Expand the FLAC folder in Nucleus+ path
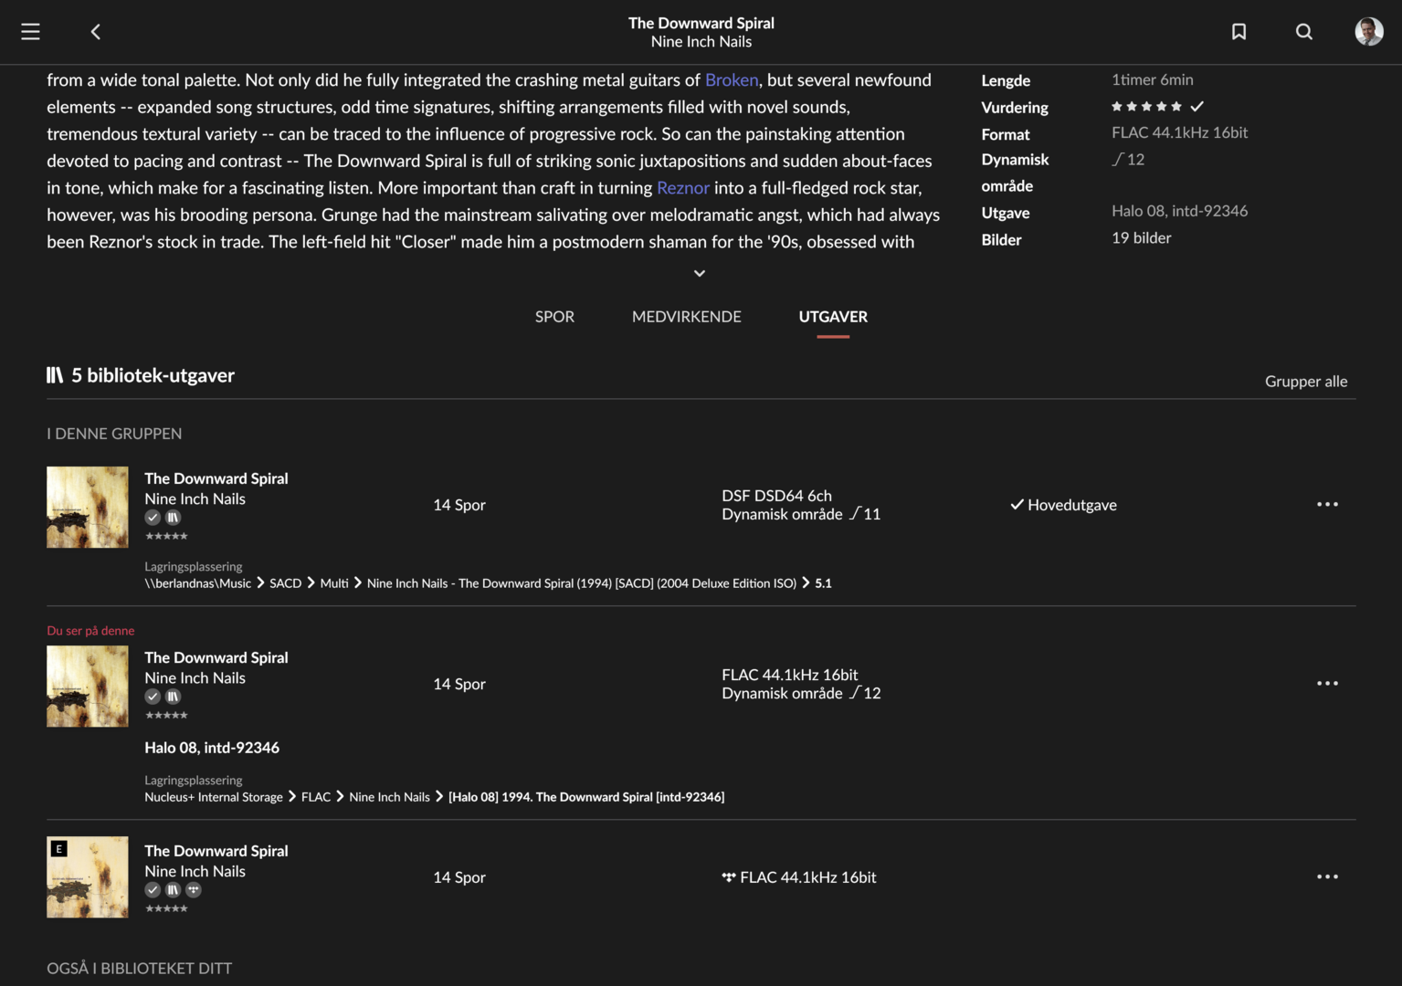Image resolution: width=1402 pixels, height=986 pixels. [316, 797]
